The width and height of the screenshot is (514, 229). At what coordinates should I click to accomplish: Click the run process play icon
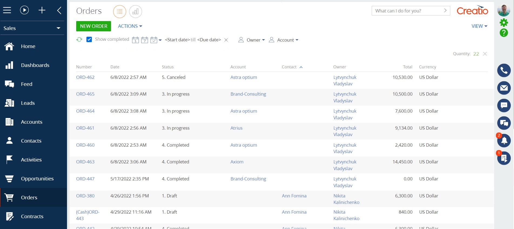[24, 10]
